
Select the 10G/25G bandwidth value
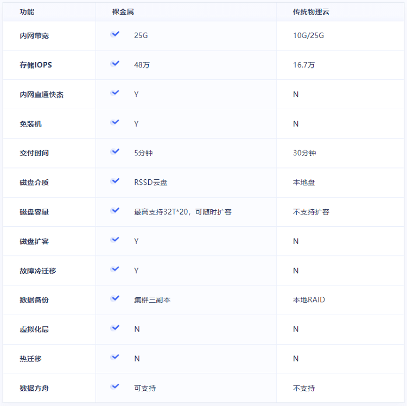point(308,35)
